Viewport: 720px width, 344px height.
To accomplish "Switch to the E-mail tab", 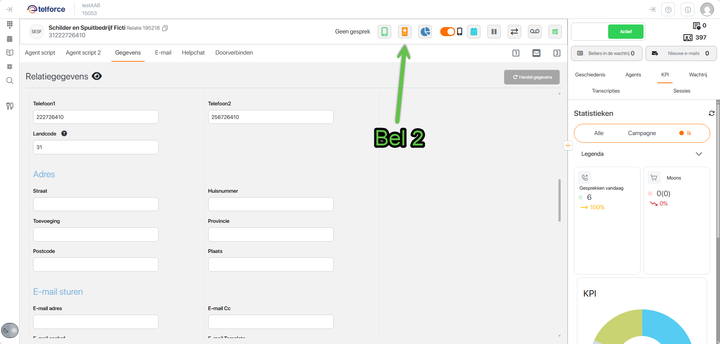I will 163,53.
